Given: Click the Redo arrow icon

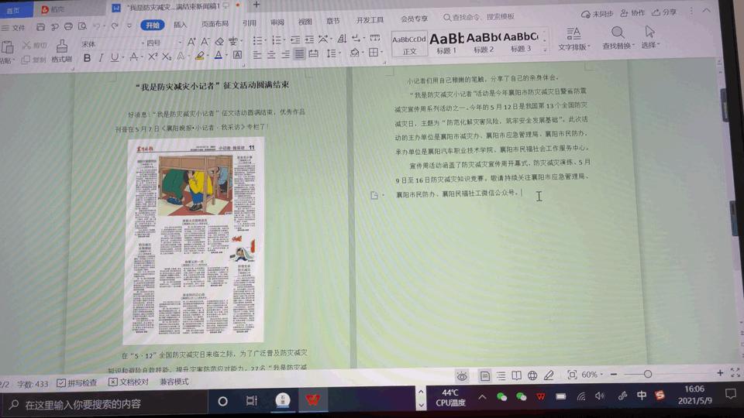Looking at the screenshot, I should click(x=115, y=26).
